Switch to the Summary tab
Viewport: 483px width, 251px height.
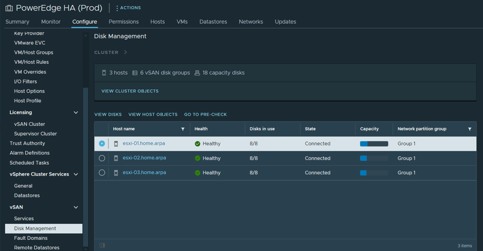[x=17, y=22]
